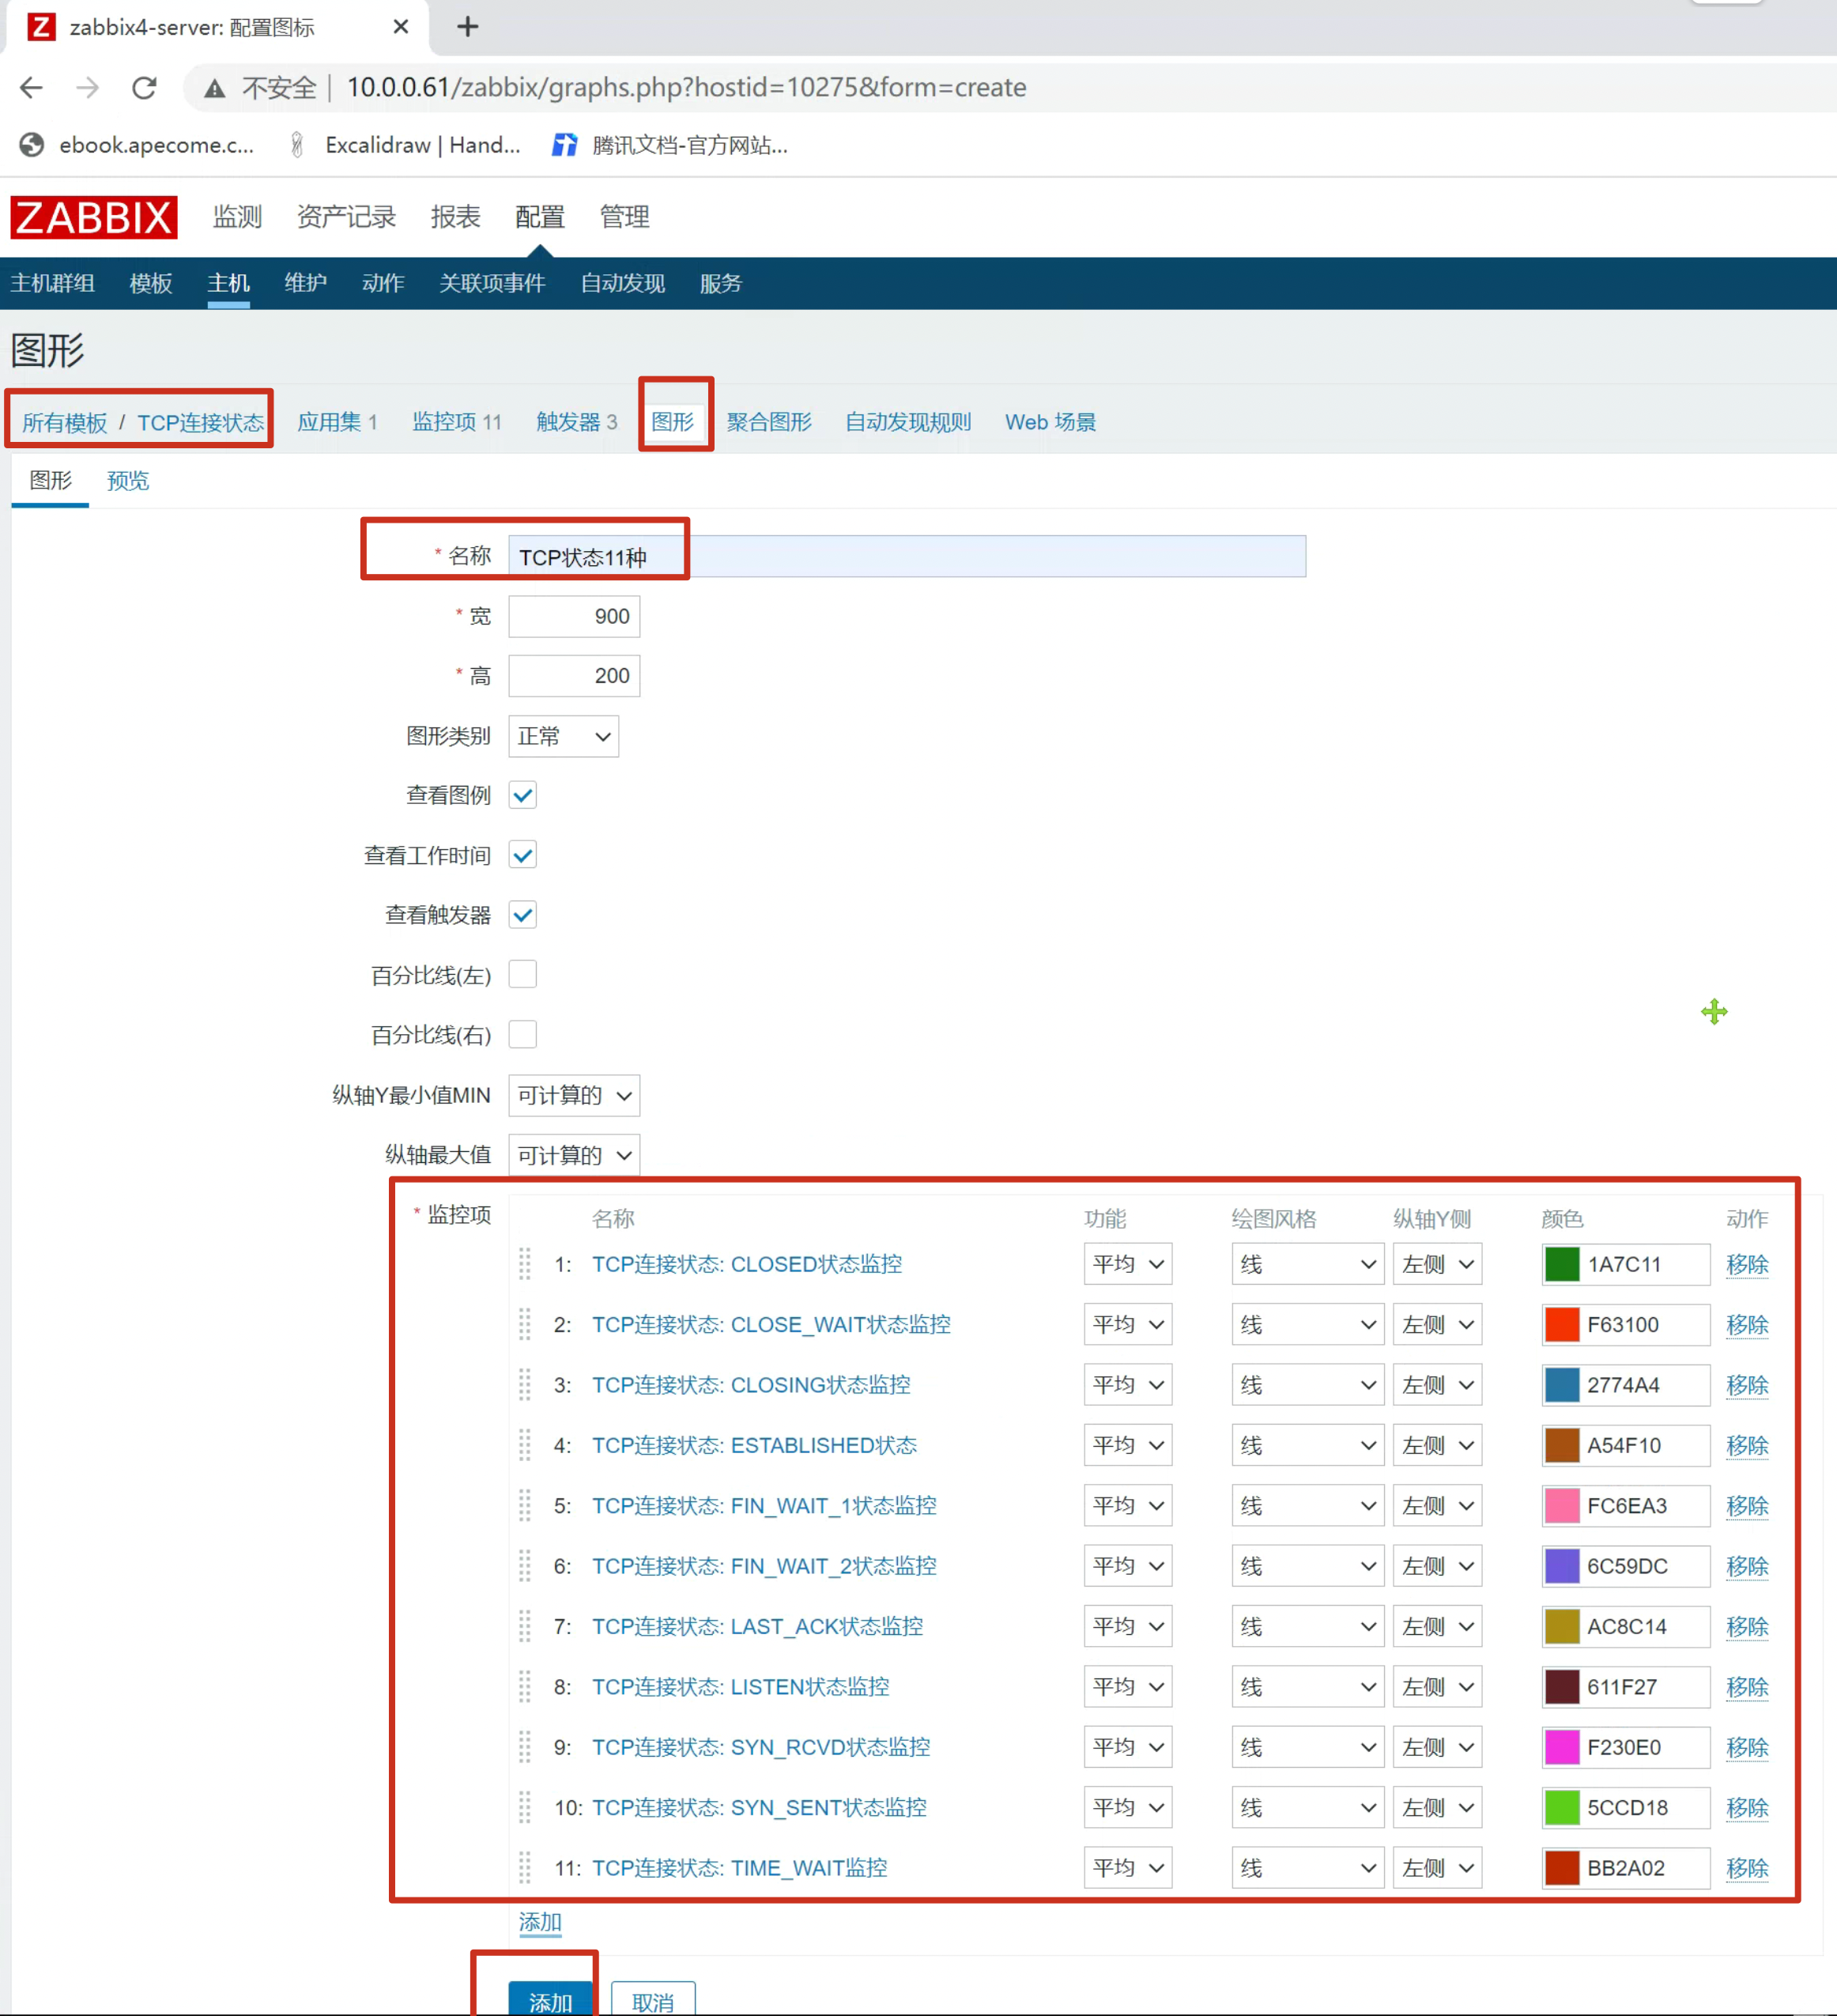
Task: Uncheck the 查看图例 checkbox
Action: click(x=523, y=795)
